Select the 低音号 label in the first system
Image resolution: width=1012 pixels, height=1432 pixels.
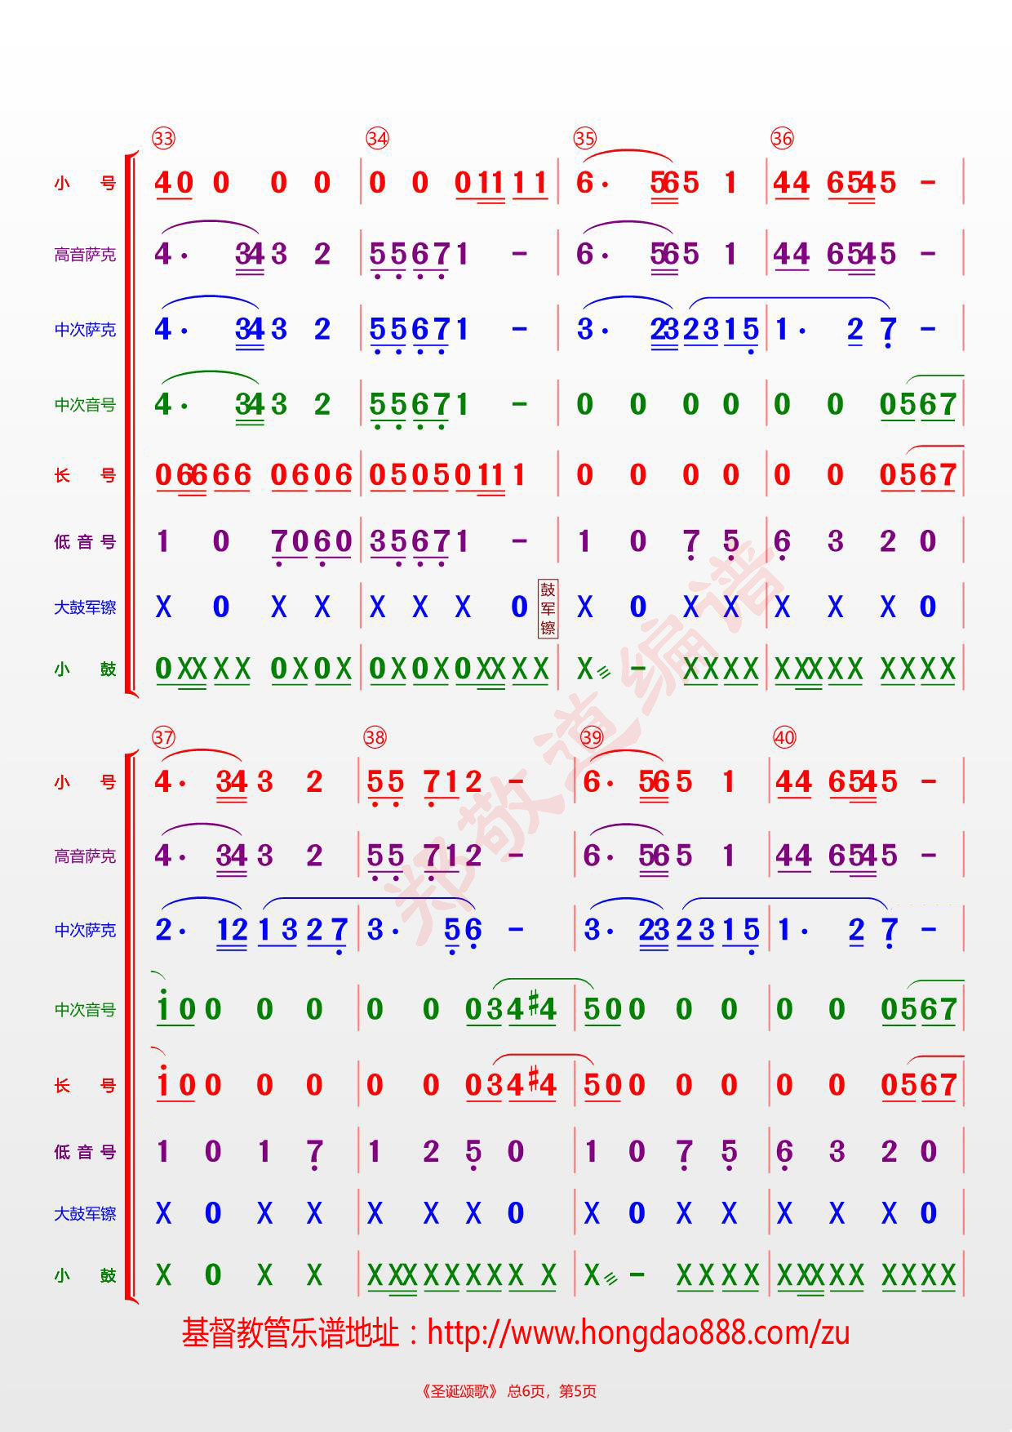[x=85, y=541]
